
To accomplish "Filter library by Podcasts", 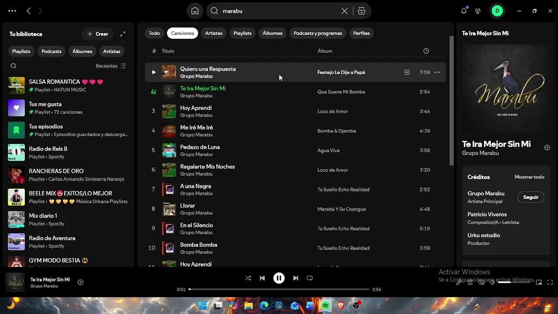I will click(x=51, y=51).
